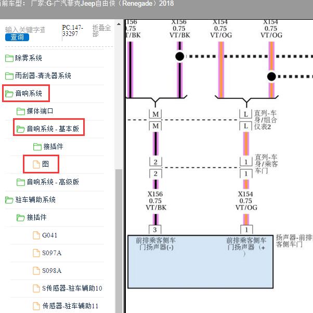Click speaker pin 3 terminal box
This screenshot has width=313, height=313.
point(155,230)
